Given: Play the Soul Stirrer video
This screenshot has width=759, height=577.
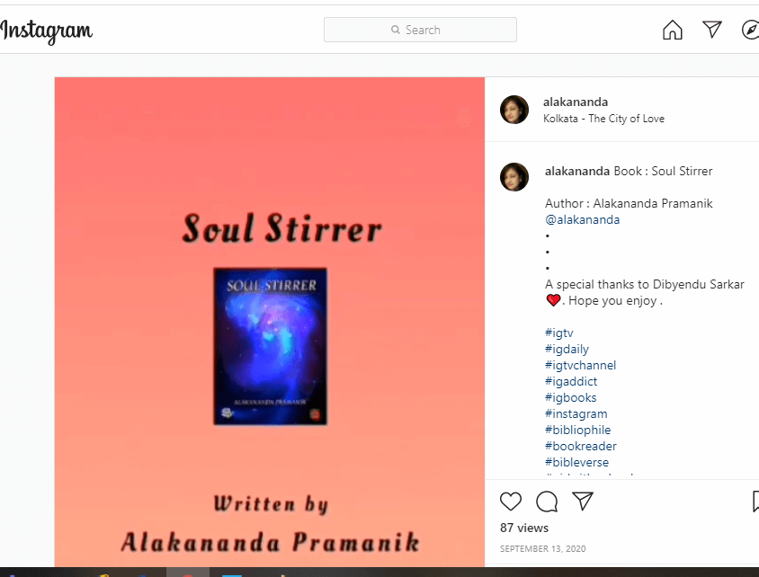Looking at the screenshot, I should 270,322.
